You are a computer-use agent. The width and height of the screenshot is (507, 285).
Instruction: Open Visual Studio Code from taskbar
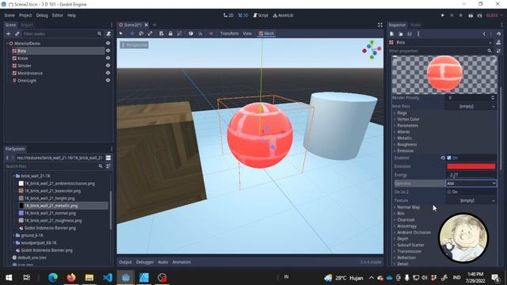[x=108, y=277]
